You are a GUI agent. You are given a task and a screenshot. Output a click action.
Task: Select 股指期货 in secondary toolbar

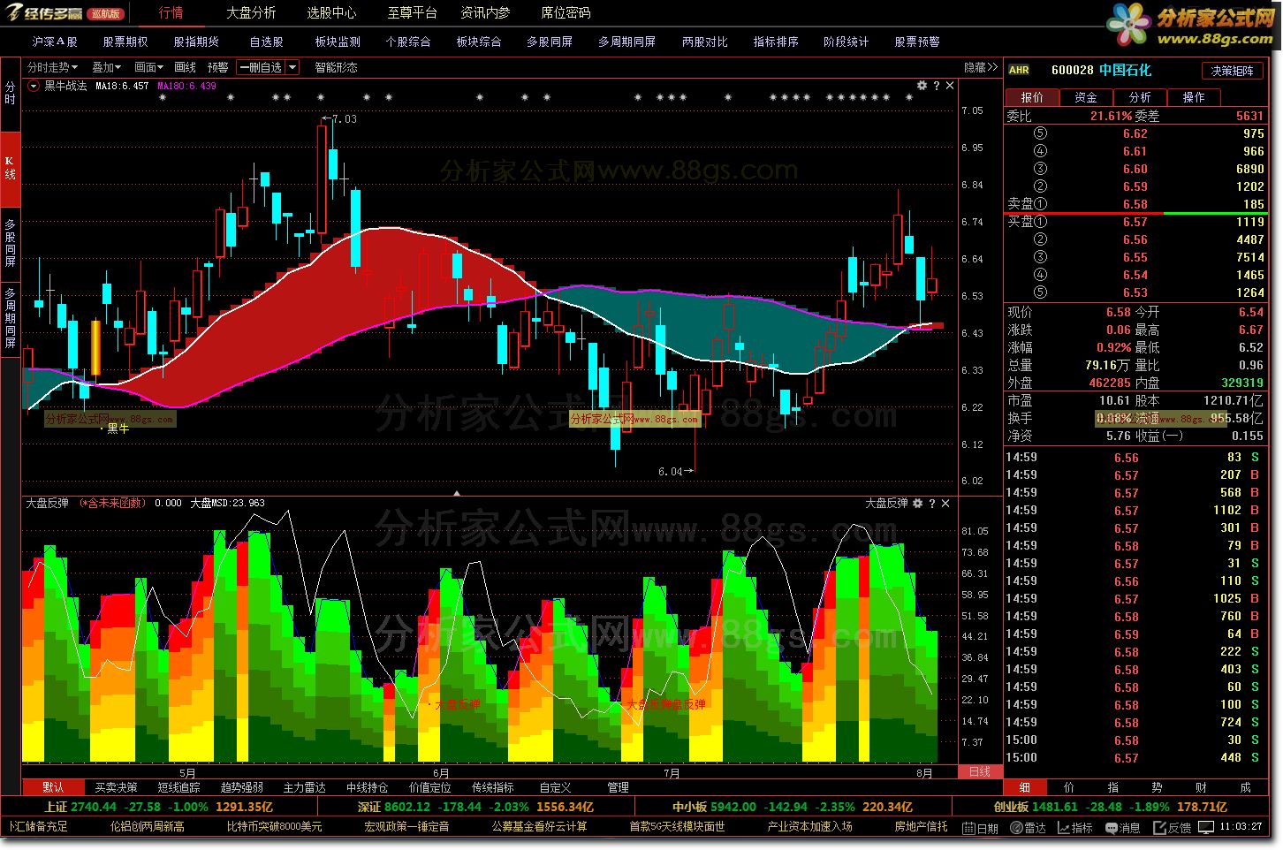pyautogui.click(x=196, y=42)
